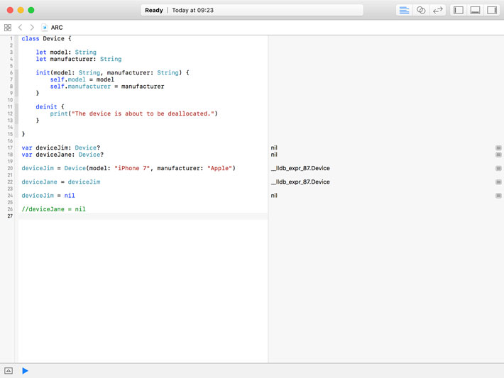Click 'let manufacturer: String' declaration
Viewport: 504px width, 378px height.
78,59
